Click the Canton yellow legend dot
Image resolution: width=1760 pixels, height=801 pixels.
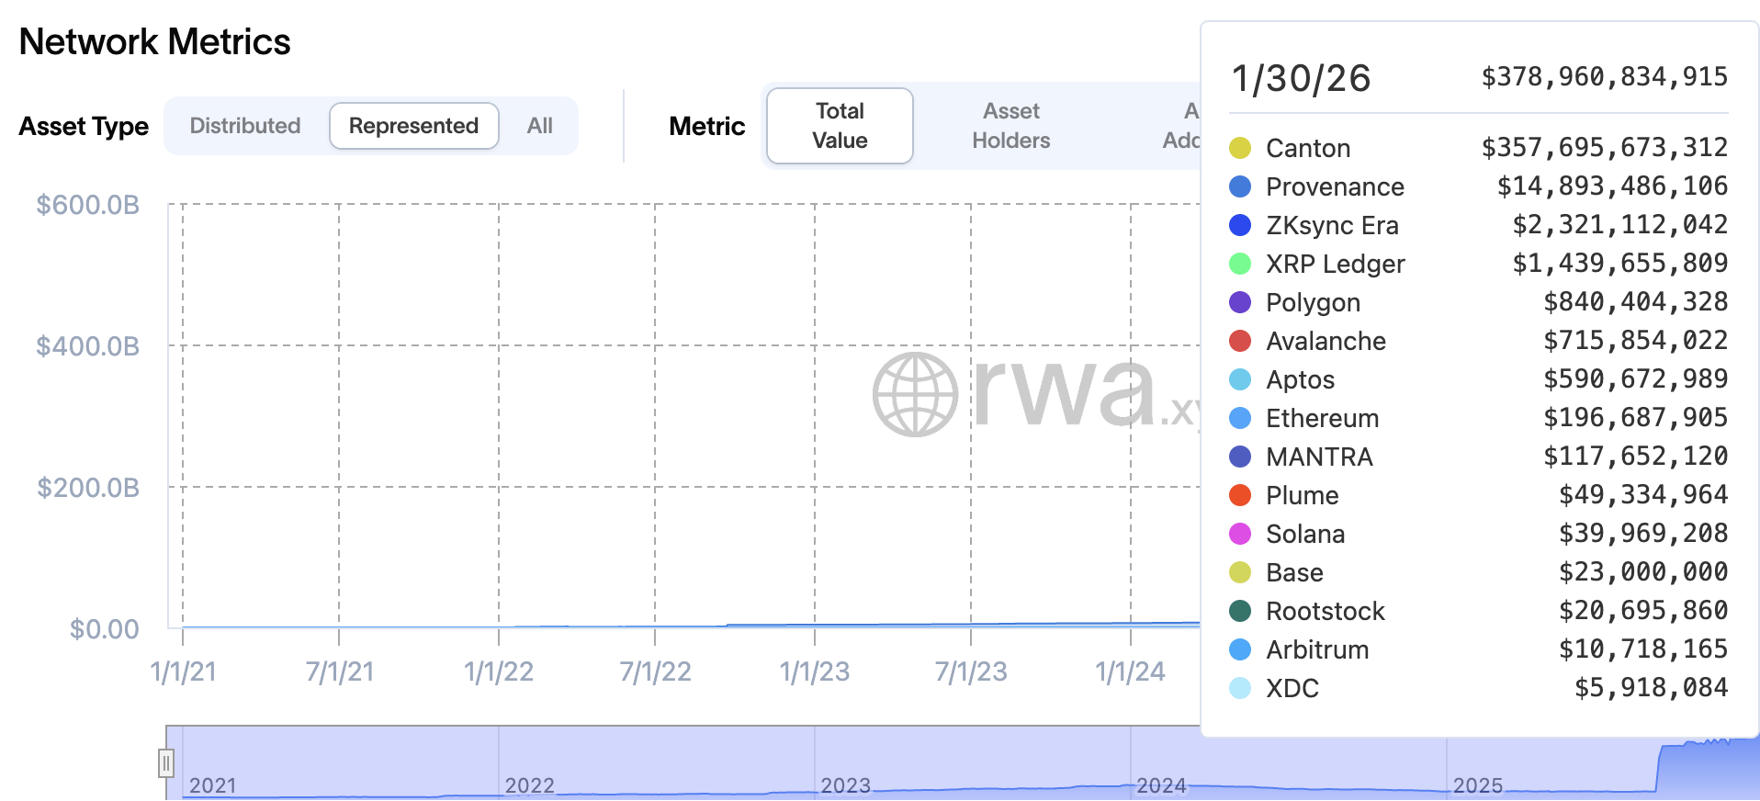coord(1240,148)
